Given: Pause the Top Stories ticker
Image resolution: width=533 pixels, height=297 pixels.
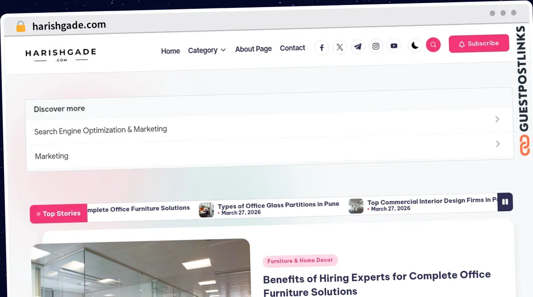Looking at the screenshot, I should (505, 202).
